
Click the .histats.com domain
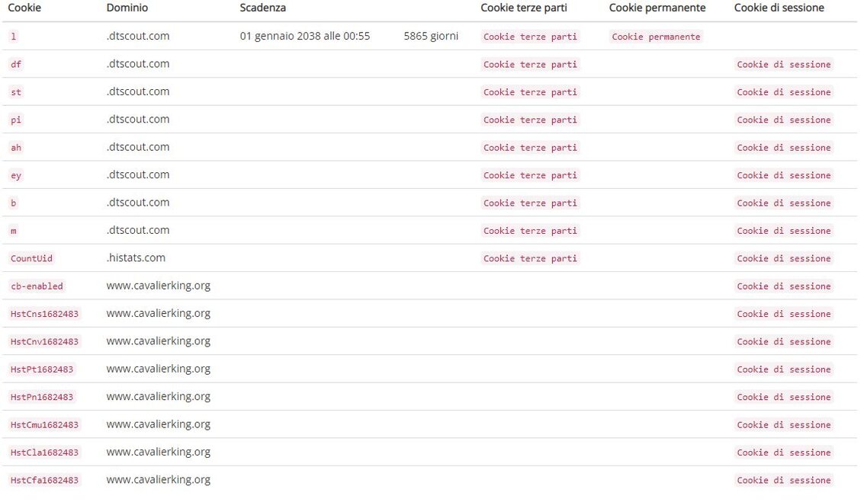[136, 257]
